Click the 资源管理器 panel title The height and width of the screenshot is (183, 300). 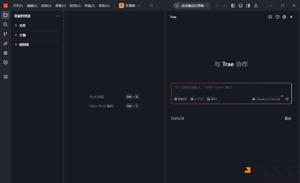click(22, 16)
